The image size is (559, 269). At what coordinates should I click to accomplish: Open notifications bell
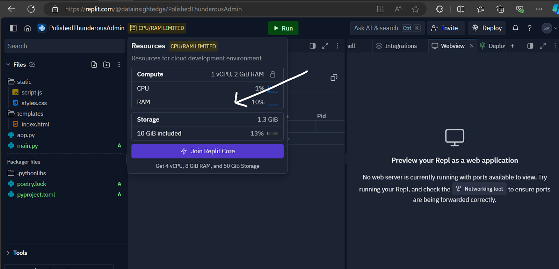click(515, 28)
